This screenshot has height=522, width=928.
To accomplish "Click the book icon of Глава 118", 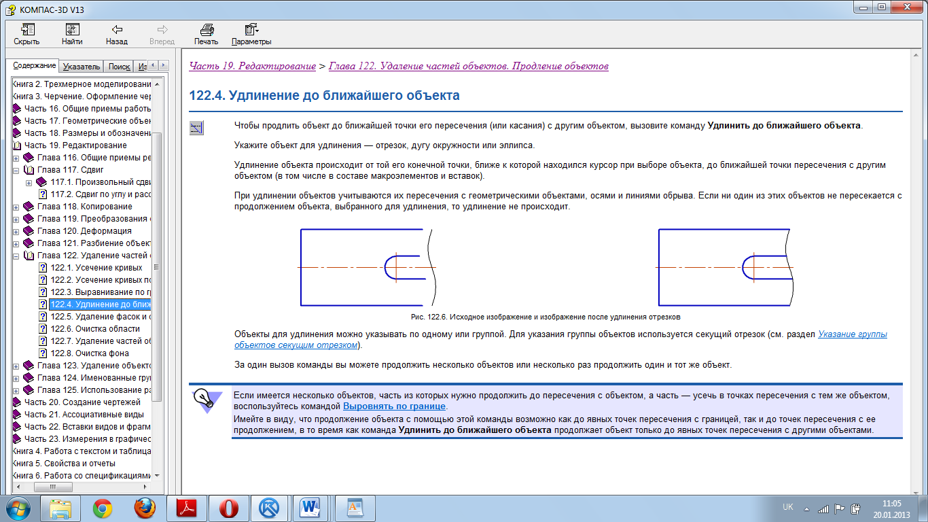I will point(29,207).
